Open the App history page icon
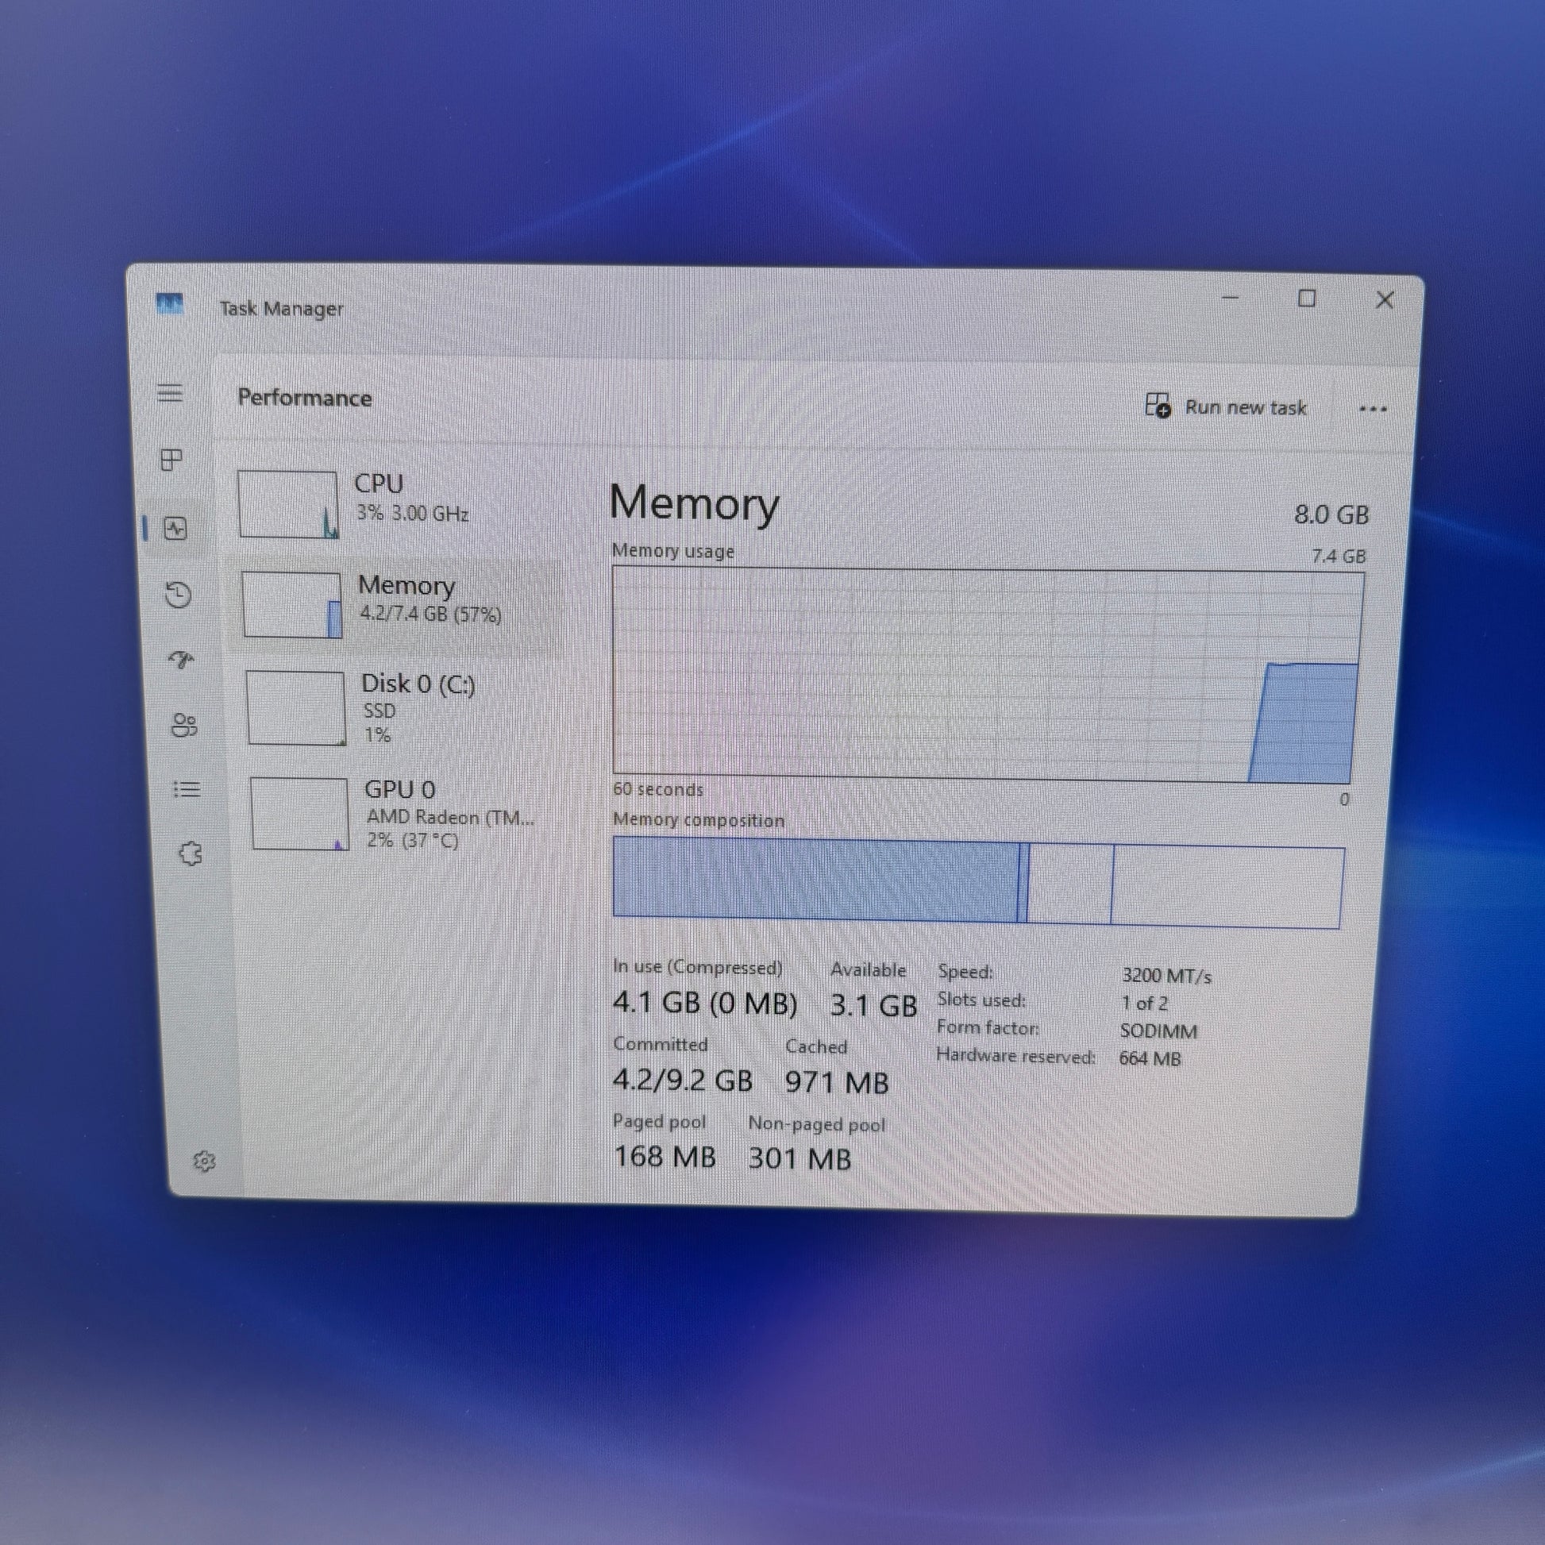Screen dimensions: 1545x1545 point(178,594)
